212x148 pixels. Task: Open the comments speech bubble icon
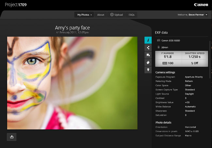[x=148, y=55]
